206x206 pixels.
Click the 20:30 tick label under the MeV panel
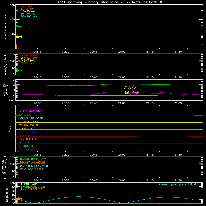pyautogui.click(x=66, y=78)
